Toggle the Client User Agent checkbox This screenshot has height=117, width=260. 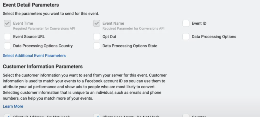click(96, 116)
